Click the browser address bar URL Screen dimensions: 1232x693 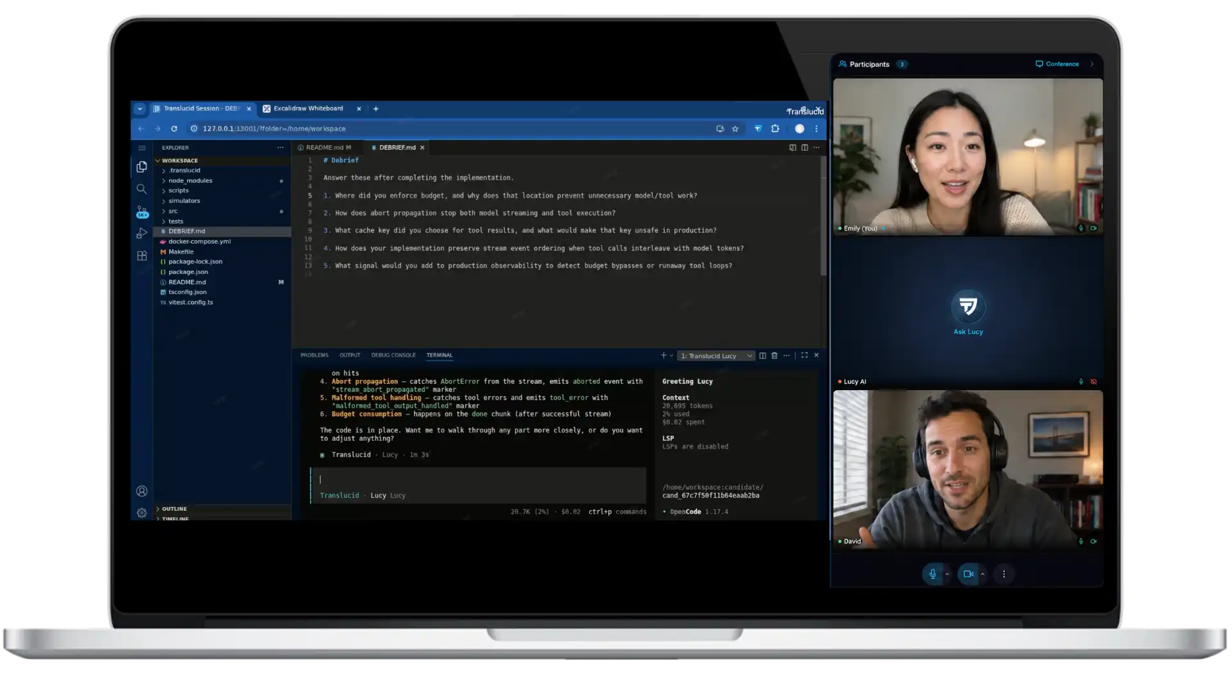(x=274, y=128)
